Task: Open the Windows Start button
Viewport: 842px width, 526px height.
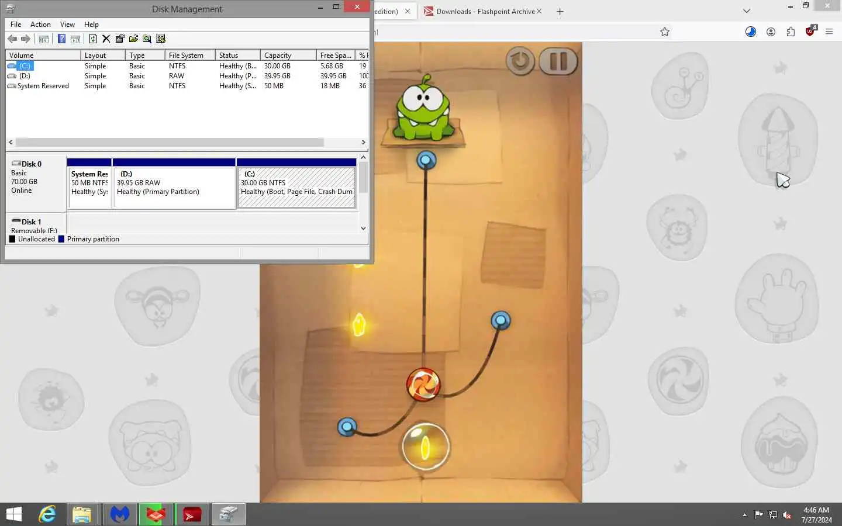Action: pyautogui.click(x=14, y=514)
